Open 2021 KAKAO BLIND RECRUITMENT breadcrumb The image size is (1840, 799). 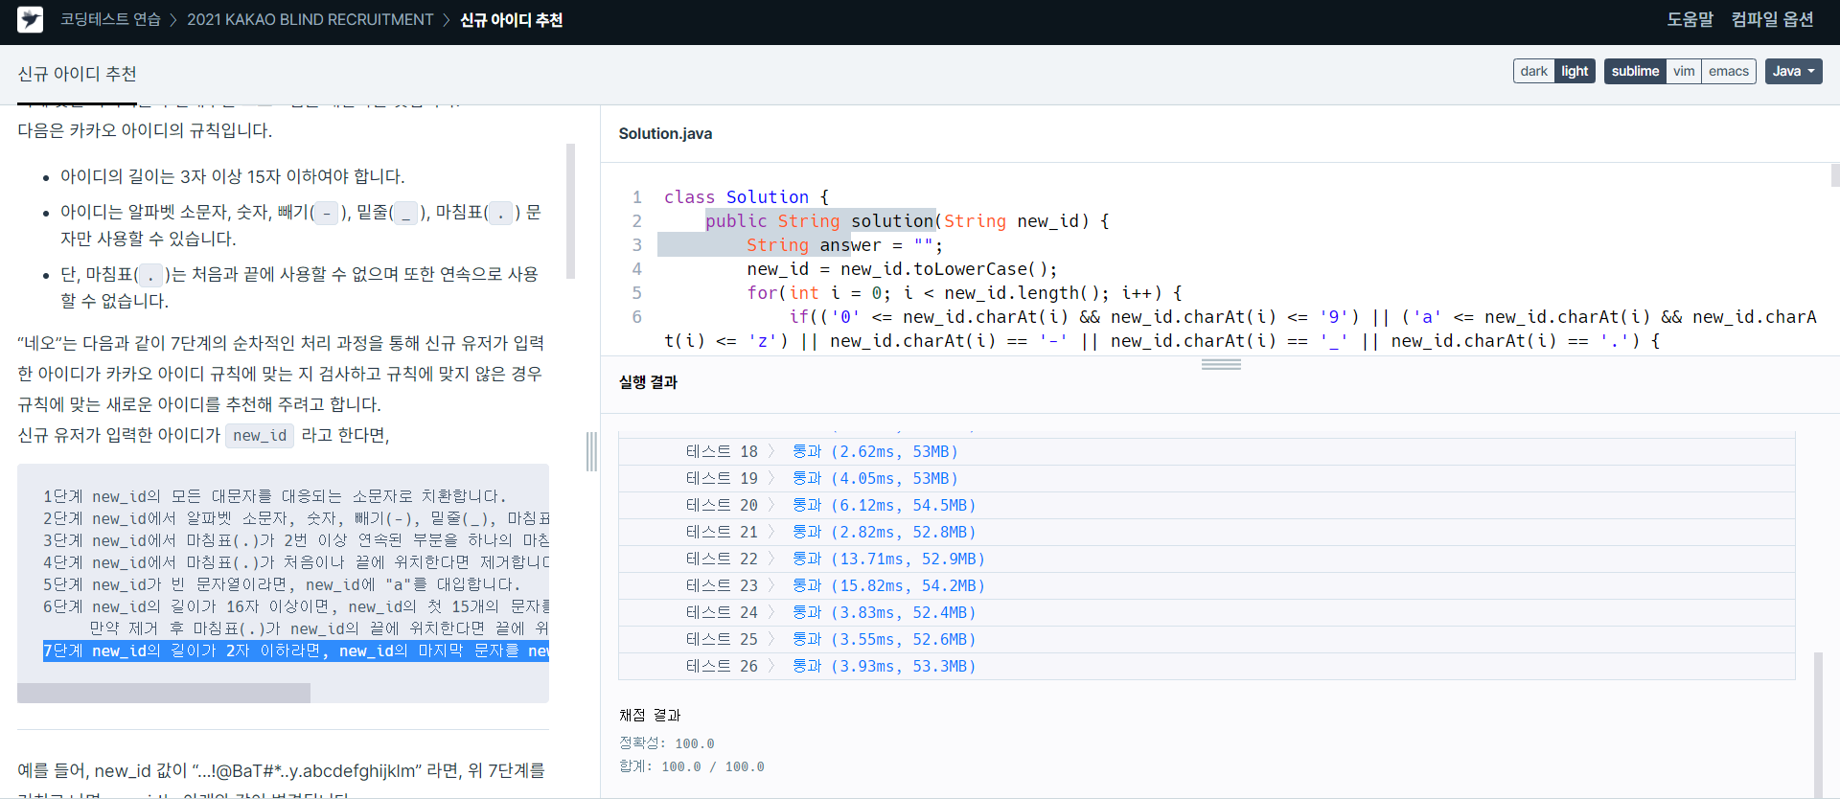[310, 19]
